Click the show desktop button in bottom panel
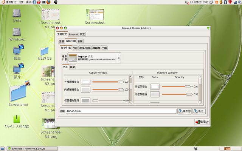The height and width of the screenshot is (151, 242). point(3,149)
